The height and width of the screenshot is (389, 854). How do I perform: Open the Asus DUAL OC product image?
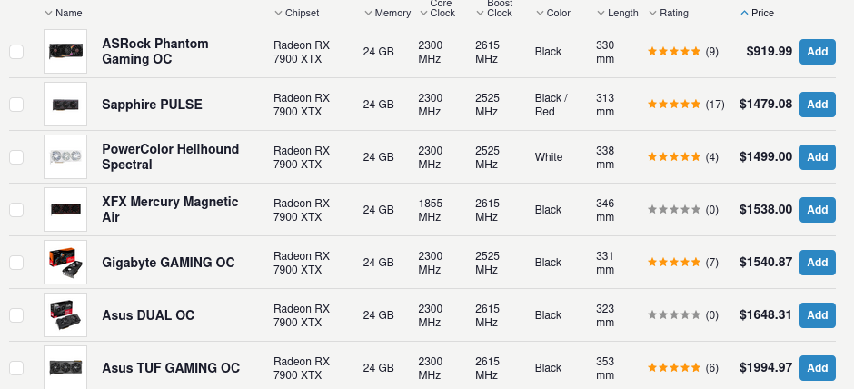coord(65,314)
